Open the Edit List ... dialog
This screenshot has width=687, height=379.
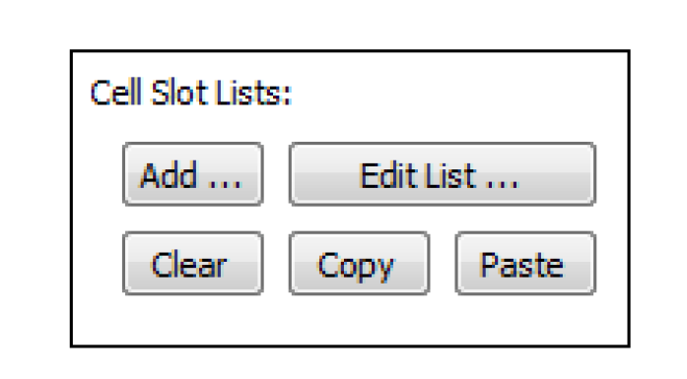pyautogui.click(x=443, y=174)
